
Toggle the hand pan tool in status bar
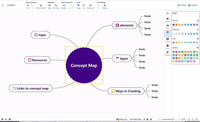click(147, 119)
